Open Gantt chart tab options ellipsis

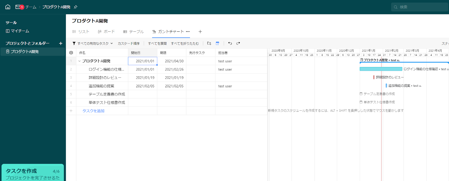188,31
